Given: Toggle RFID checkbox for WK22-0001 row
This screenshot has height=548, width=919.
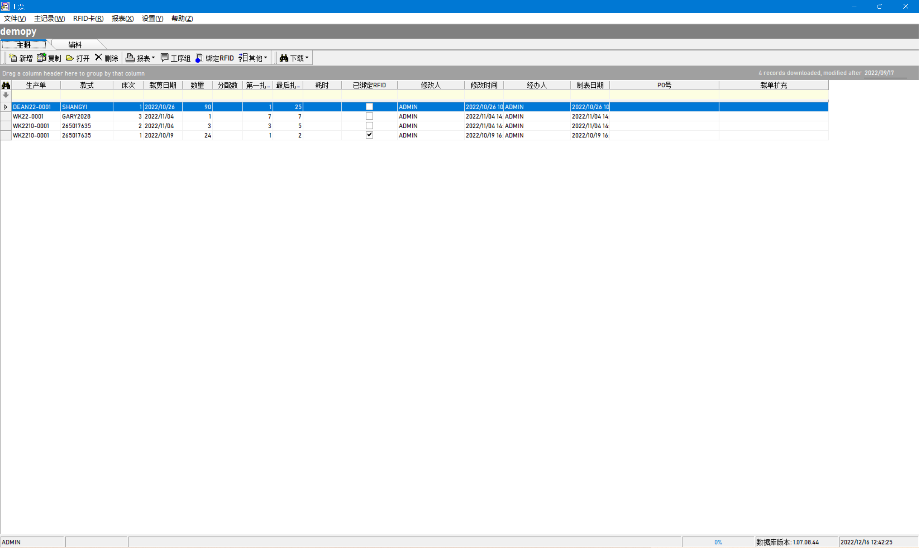Looking at the screenshot, I should click(369, 116).
